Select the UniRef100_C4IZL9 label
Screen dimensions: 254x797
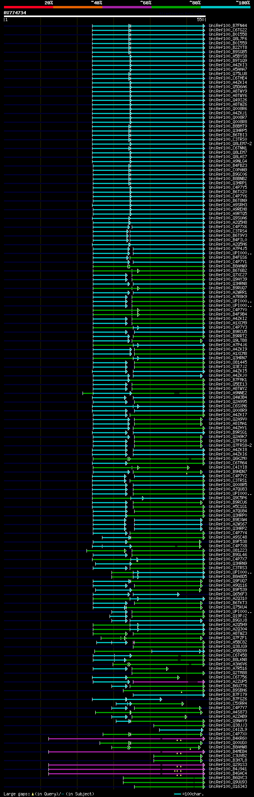click(228, 730)
